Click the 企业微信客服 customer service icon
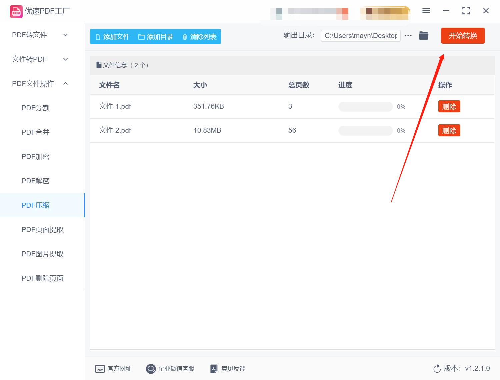 [x=151, y=369]
